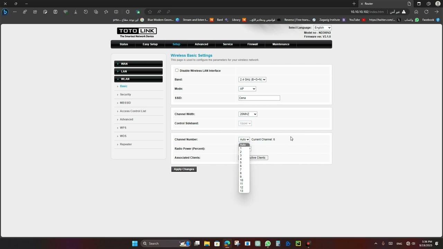Viewport: 443px width, 249px height.
Task: Collapse the WLAN sidebar section
Action: click(138, 79)
